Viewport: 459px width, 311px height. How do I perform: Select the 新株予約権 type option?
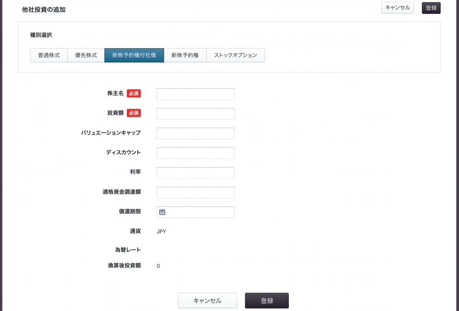[x=185, y=55]
